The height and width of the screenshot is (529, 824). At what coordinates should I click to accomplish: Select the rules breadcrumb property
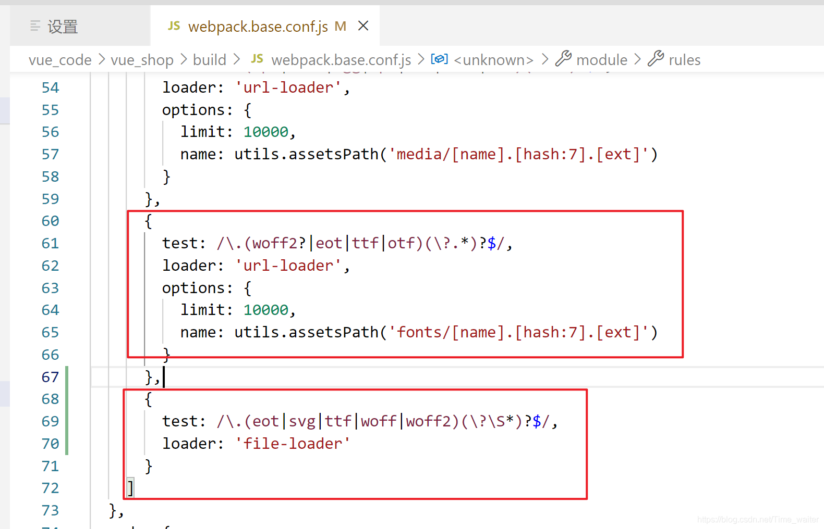tap(685, 60)
